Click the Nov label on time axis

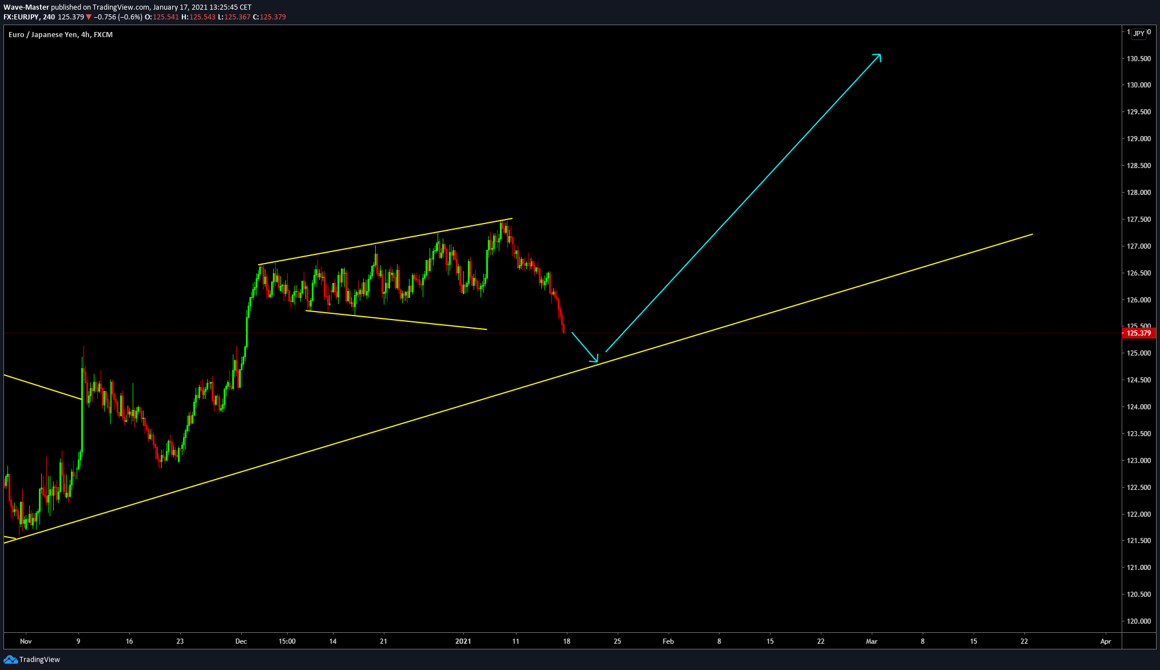point(26,641)
